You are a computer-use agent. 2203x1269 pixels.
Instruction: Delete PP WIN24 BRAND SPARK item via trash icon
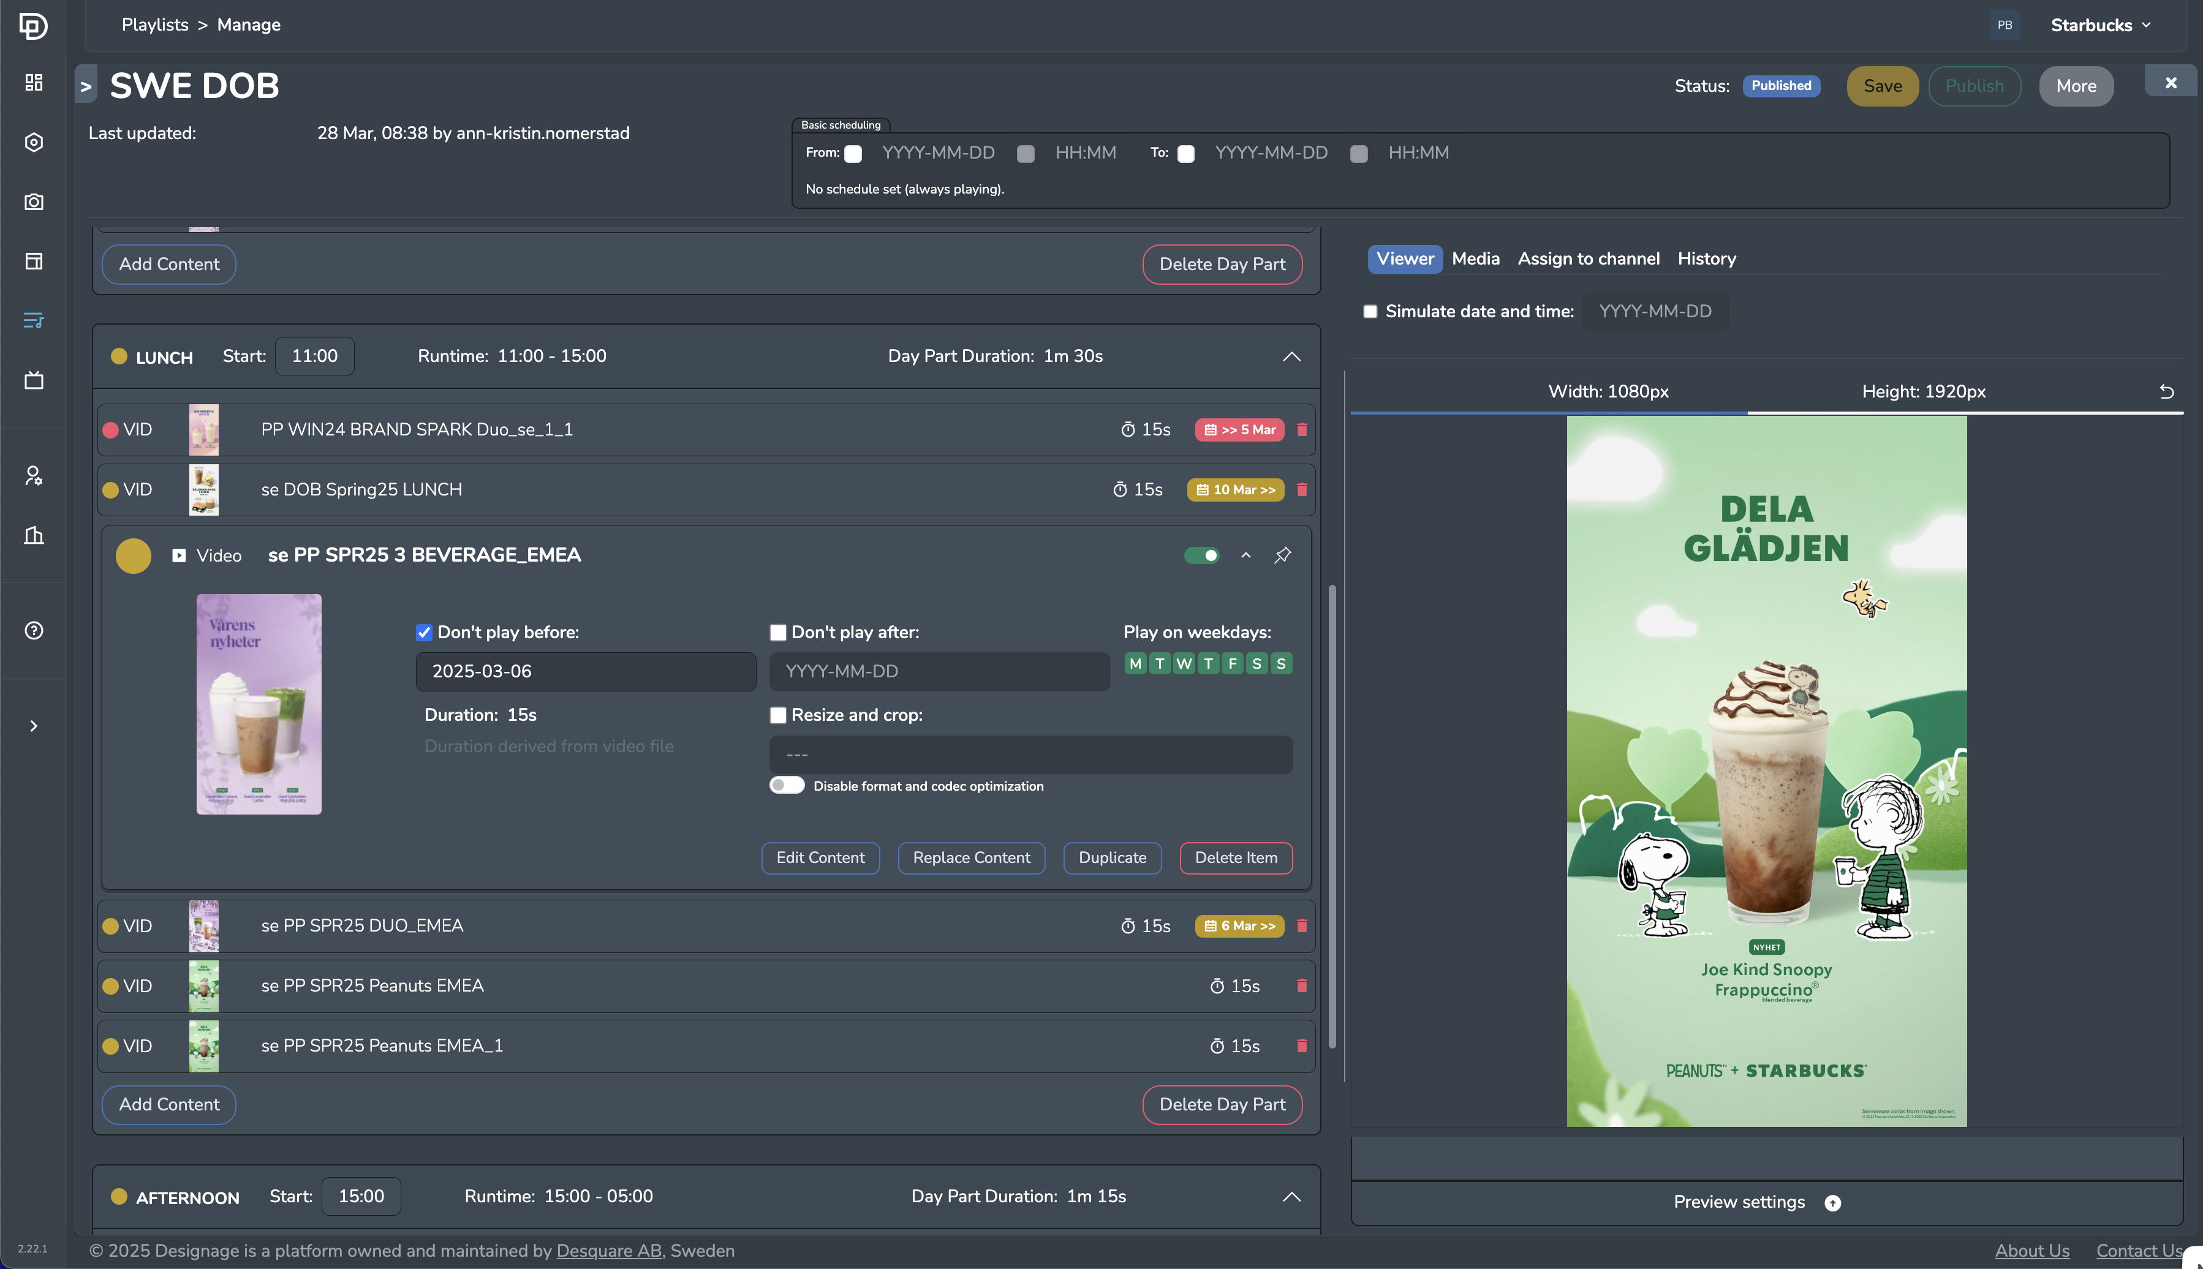1302,430
